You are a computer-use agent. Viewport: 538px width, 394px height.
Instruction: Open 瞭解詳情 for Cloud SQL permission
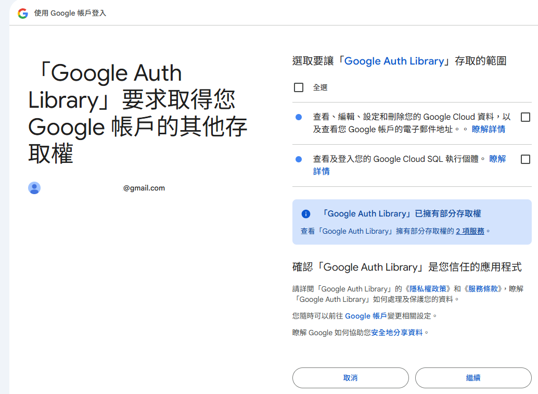(x=497, y=159)
